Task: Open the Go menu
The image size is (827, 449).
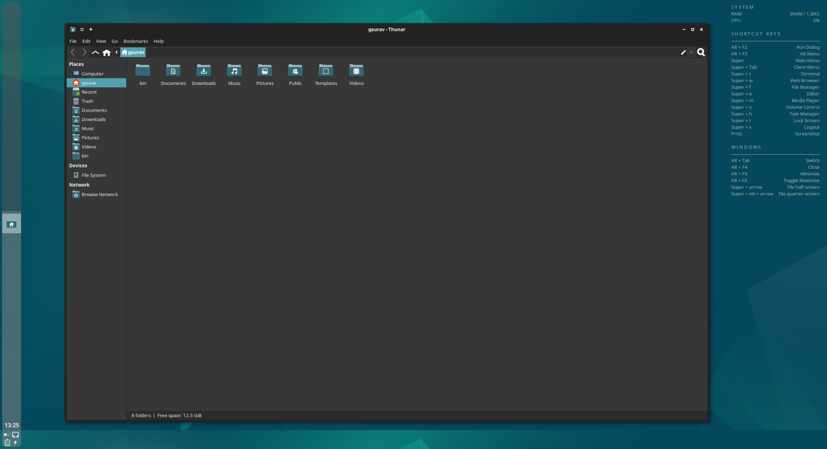Action: pyautogui.click(x=115, y=41)
